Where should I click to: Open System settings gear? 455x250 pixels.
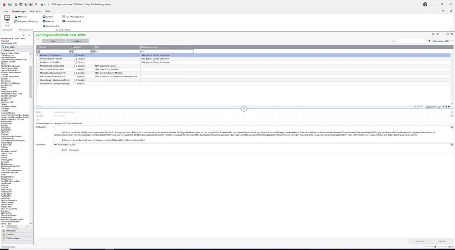click(x=47, y=17)
